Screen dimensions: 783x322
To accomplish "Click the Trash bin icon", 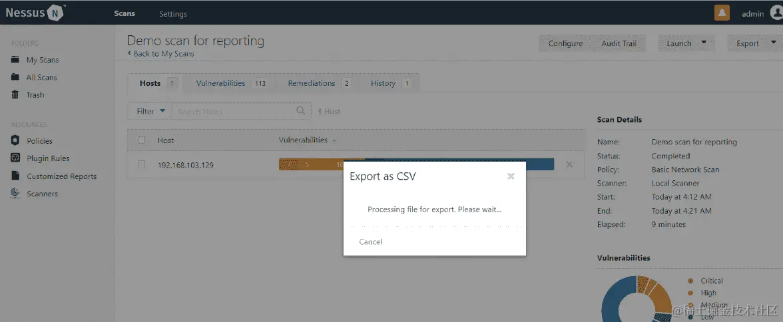I will pos(15,94).
